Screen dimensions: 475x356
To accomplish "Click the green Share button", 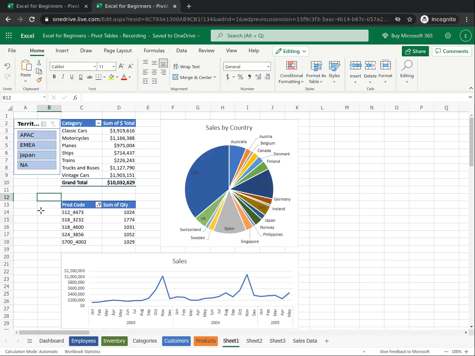I will coord(415,51).
